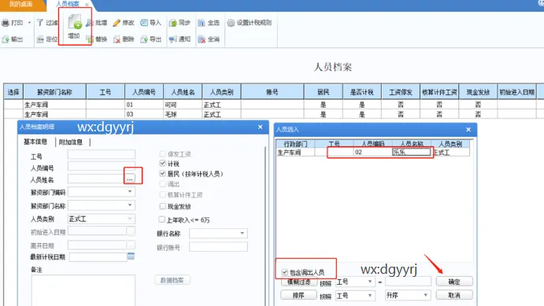The height and width of the screenshot is (306, 544).
Task: Expand the 银行名称 dropdown
Action: (242, 233)
